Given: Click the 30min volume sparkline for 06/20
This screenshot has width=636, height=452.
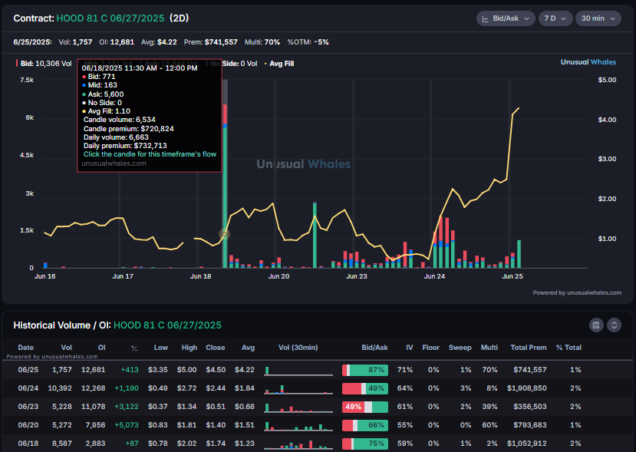Looking at the screenshot, I should pyautogui.click(x=298, y=426).
